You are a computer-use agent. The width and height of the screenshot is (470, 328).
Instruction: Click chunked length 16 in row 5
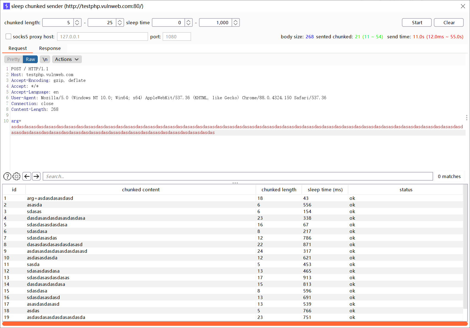click(x=260, y=225)
